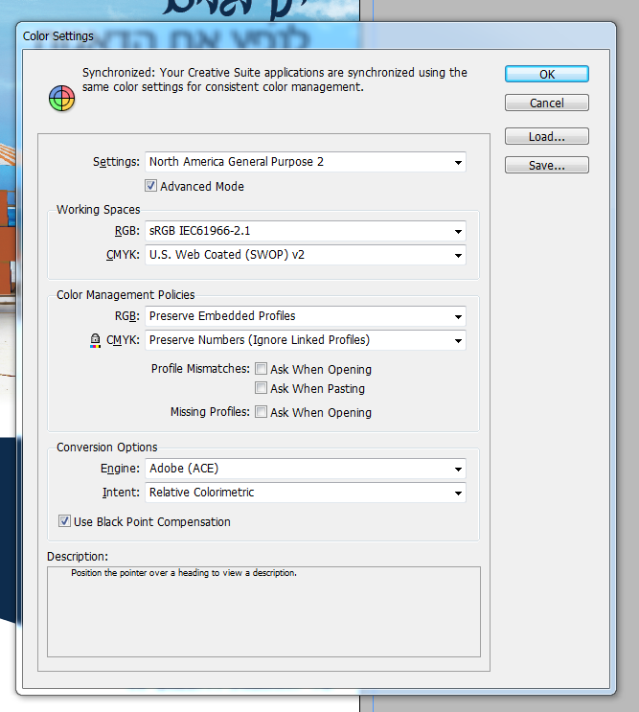Open the RGB working space dropdown
639x712 pixels.
tap(306, 231)
